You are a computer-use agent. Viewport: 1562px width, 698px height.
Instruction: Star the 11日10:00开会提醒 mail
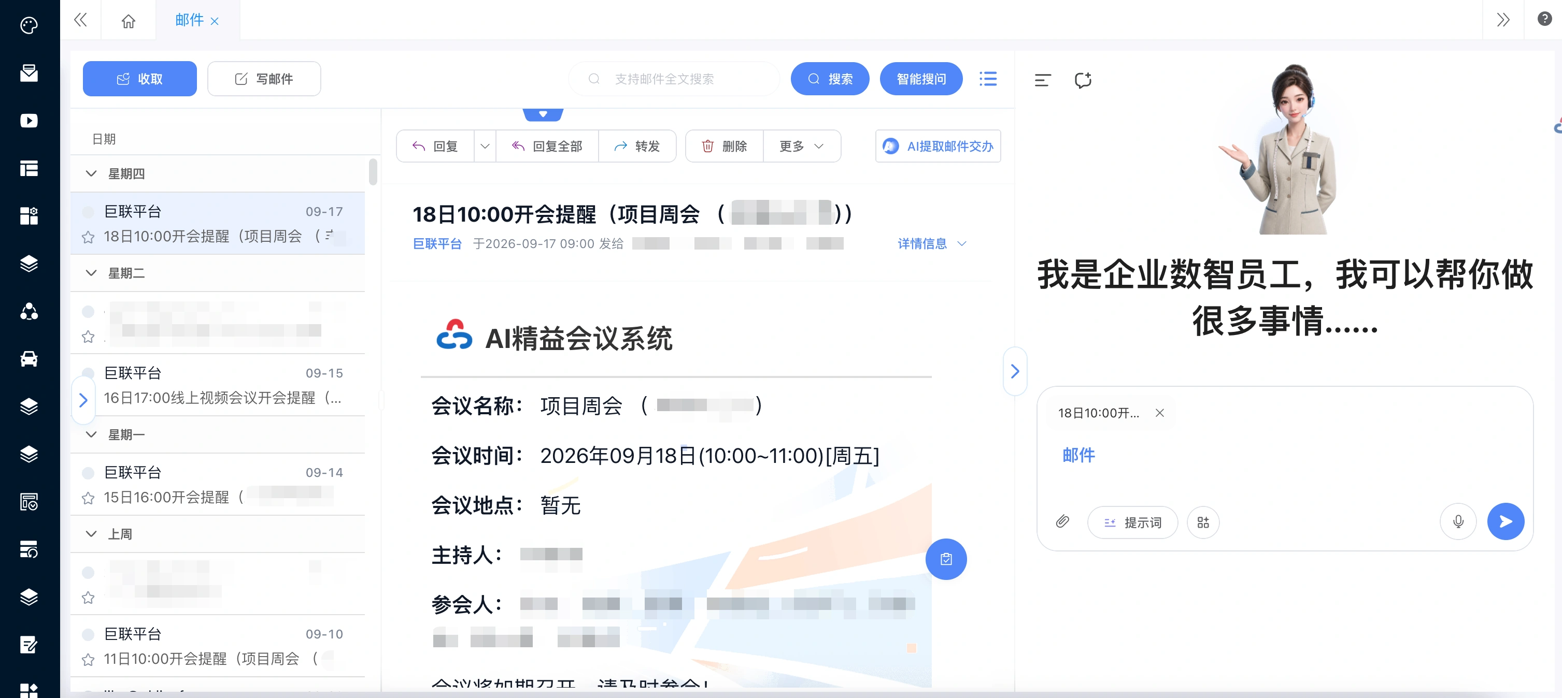88,660
